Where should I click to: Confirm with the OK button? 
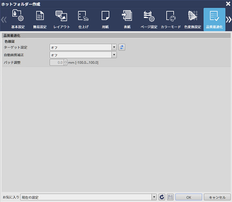pyautogui.click(x=188, y=197)
